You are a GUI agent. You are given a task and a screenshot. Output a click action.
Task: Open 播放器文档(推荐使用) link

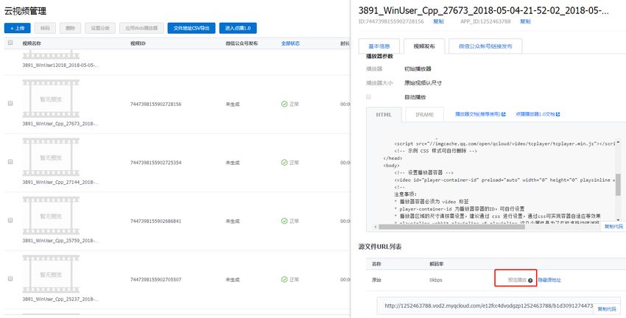[478, 114]
